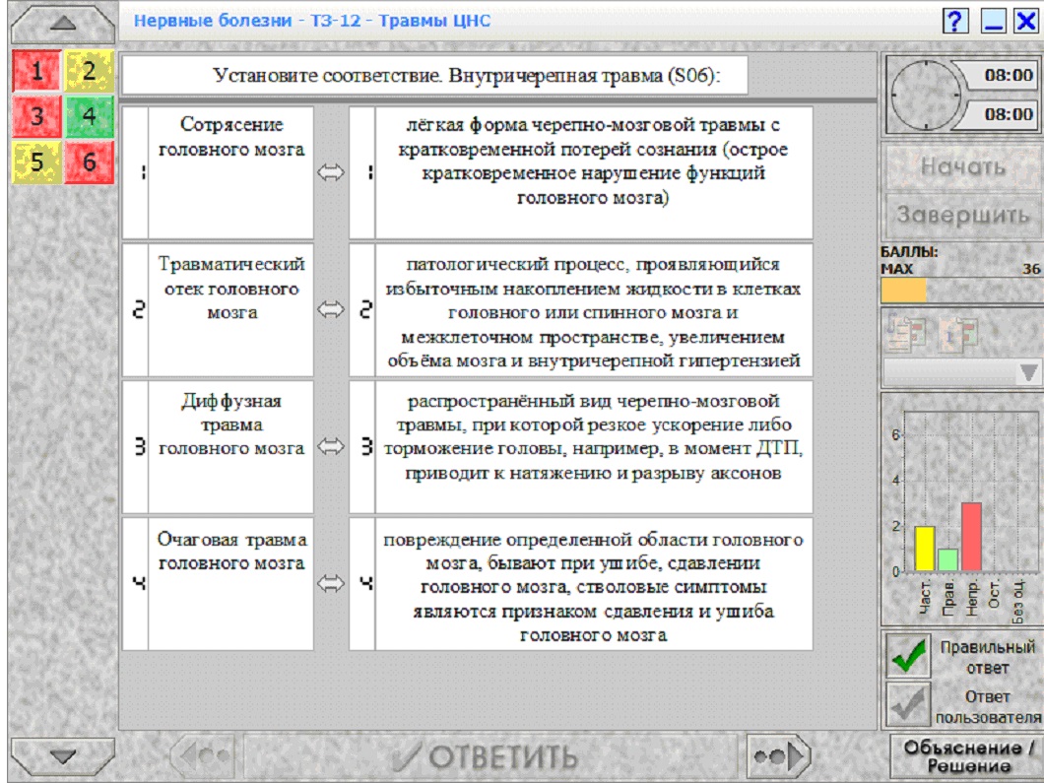
Task: Select green question 4 tile
Action: coord(90,116)
